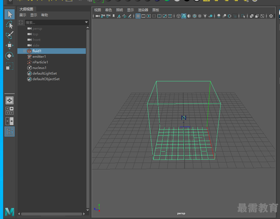Open the Outliner search dropdown arrow
The height and width of the screenshot is (219, 280).
[x=86, y=22]
